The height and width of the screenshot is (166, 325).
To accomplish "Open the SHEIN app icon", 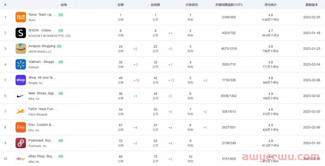I will 21,33.
